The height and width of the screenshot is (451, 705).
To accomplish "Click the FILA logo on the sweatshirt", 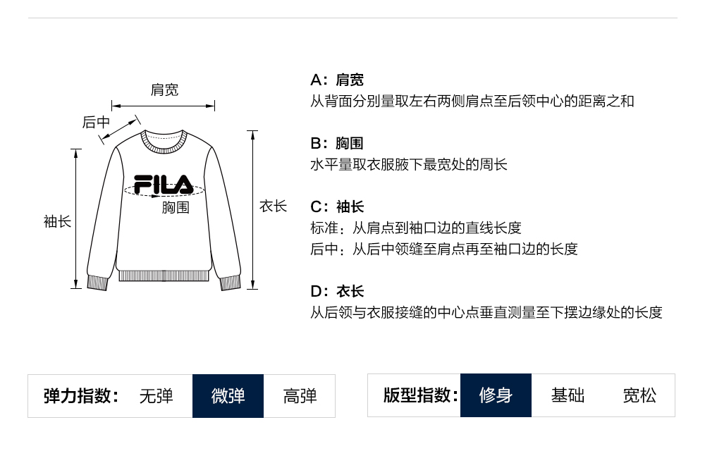I will (164, 185).
